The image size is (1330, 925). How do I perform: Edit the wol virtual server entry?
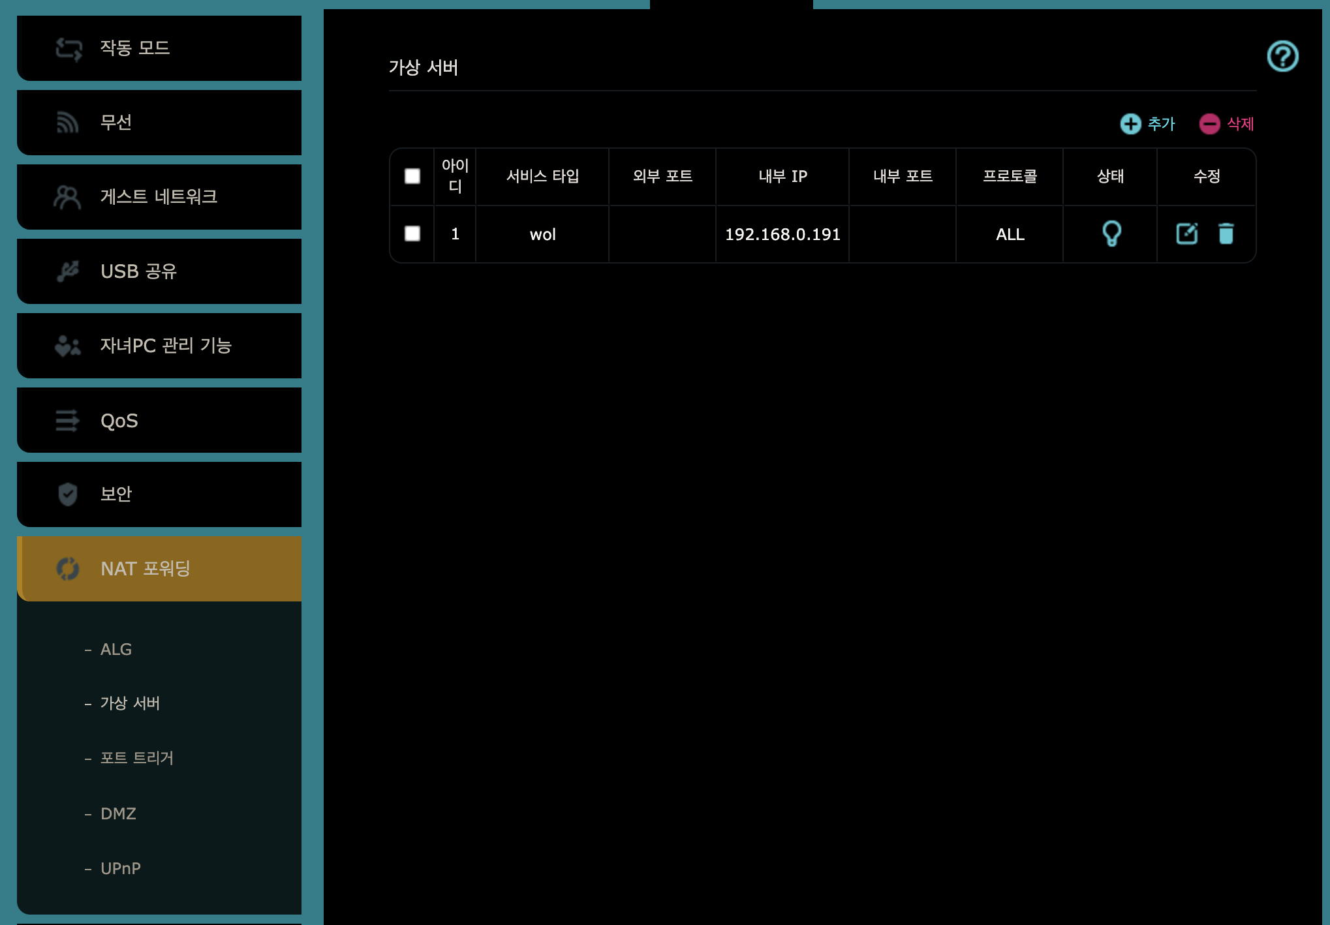click(1186, 234)
